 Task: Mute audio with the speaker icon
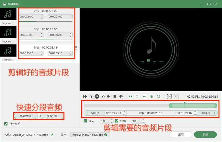[x=121, y=96]
